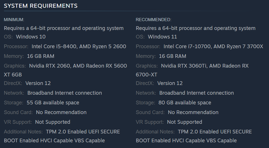Click the minimum Broadband Internet connection text
The image size is (269, 148).
[x=65, y=93]
